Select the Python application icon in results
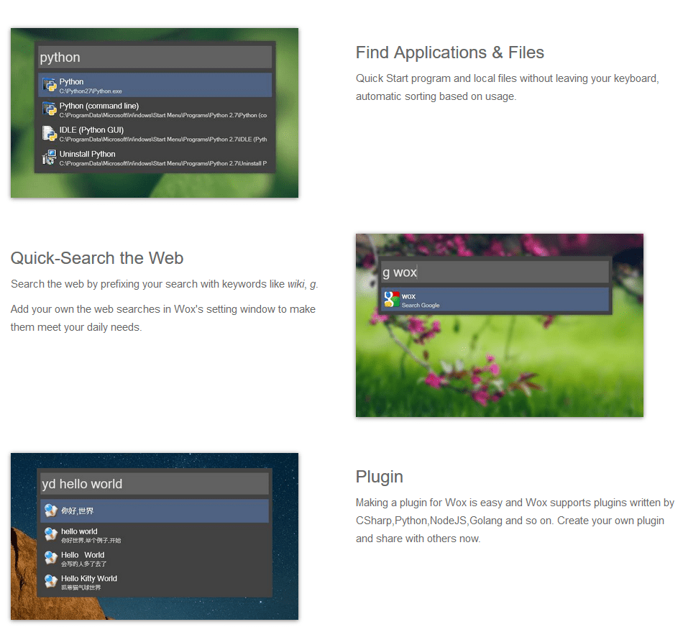Screen dimensions: 683x627 [x=48, y=84]
